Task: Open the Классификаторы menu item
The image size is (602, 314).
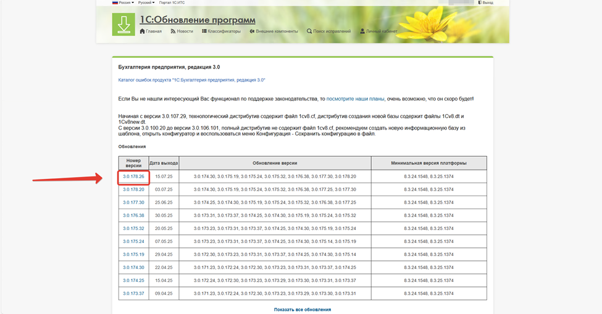Action: [x=222, y=31]
